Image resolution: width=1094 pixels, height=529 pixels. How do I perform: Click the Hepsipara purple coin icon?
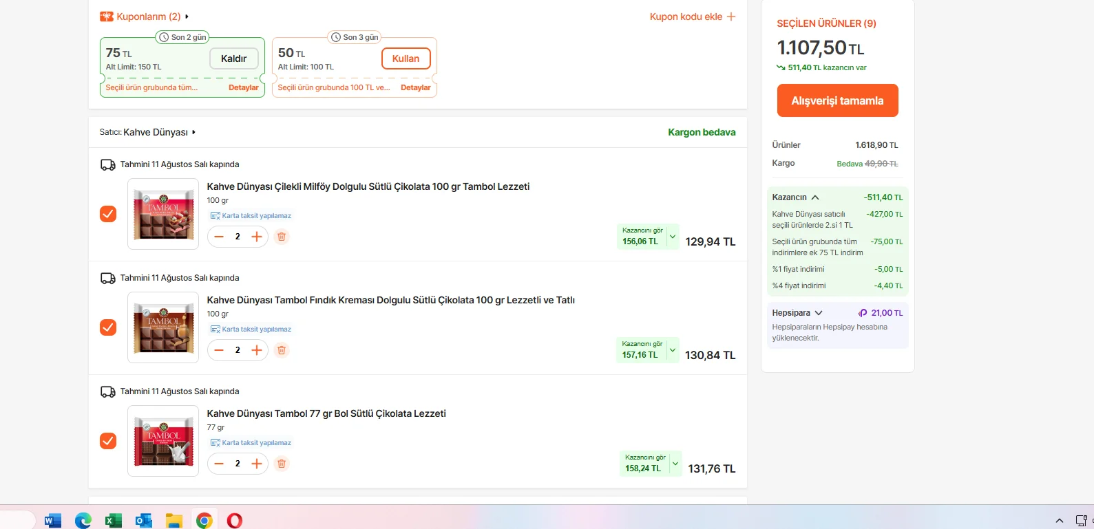(863, 313)
